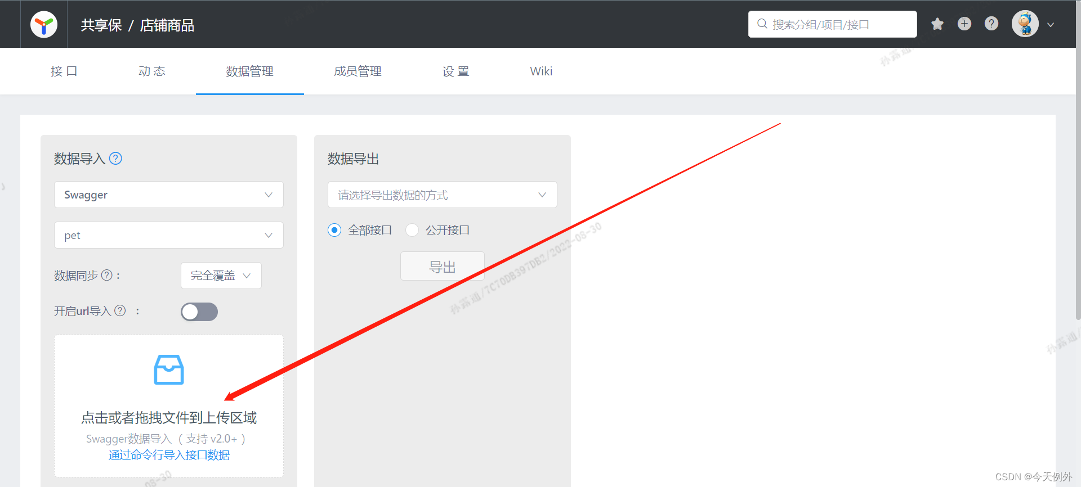Viewport: 1081px width, 487px height.
Task: Open the Swagger import type dropdown
Action: (169, 195)
